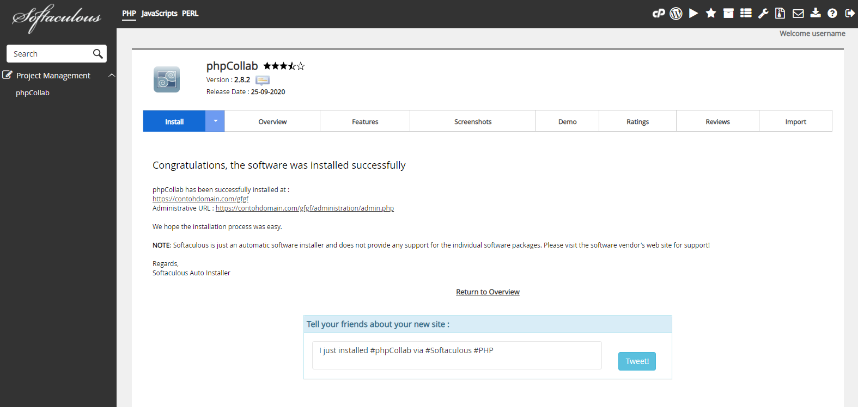This screenshot has width=858, height=407.
Task: Open the question mark help icon
Action: click(832, 14)
